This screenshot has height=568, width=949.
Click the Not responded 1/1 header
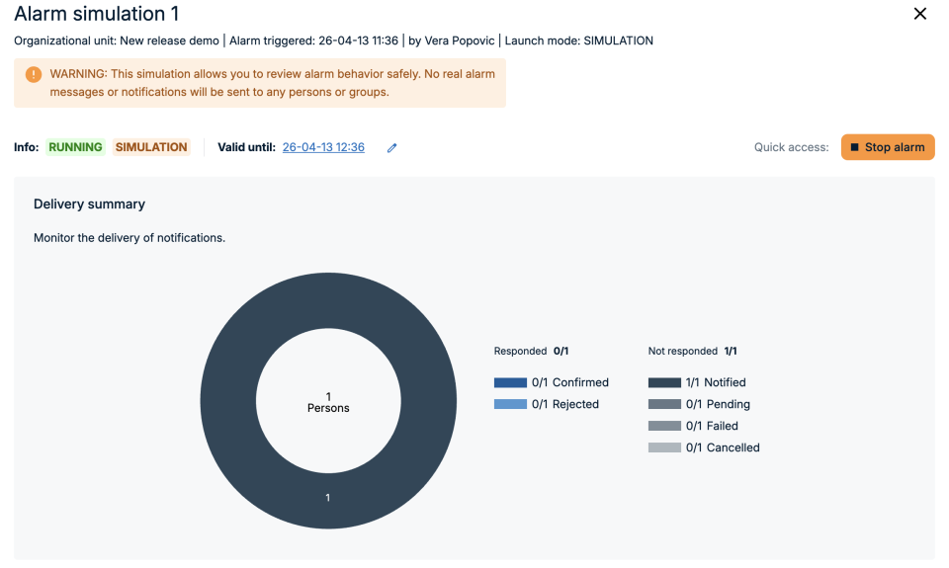pyautogui.click(x=692, y=351)
